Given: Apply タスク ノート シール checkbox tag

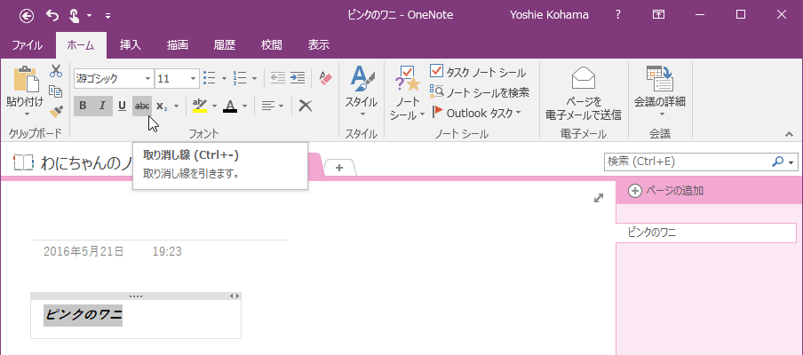Looking at the screenshot, I should pyautogui.click(x=478, y=72).
